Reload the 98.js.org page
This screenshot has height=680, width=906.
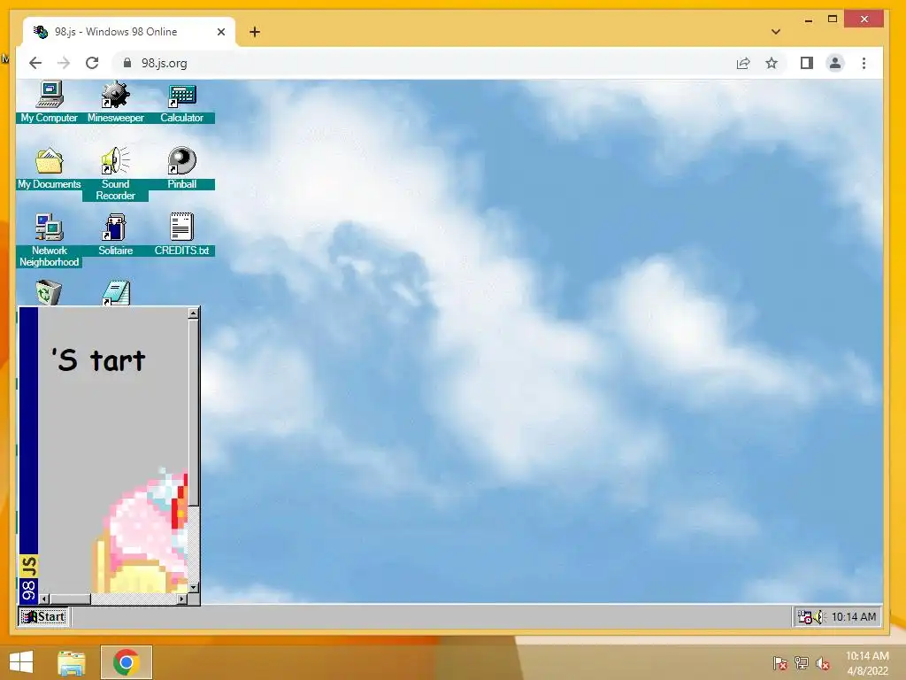coord(92,63)
